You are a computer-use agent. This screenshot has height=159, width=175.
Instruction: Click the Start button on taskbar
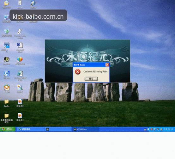(8, 129)
